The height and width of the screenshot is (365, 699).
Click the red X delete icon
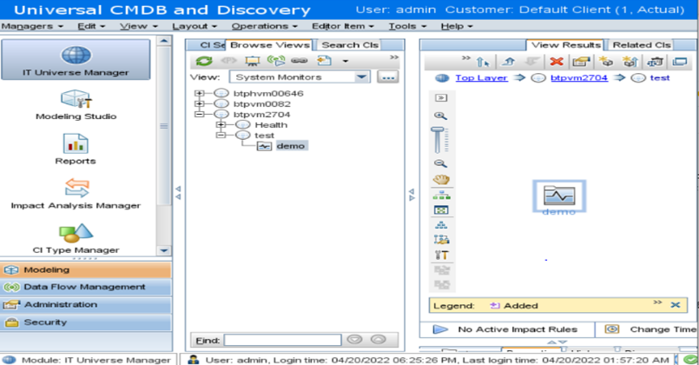coord(557,62)
